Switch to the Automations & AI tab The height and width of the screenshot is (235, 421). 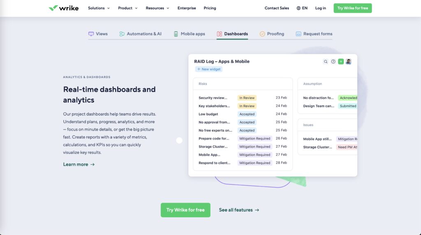(x=140, y=34)
